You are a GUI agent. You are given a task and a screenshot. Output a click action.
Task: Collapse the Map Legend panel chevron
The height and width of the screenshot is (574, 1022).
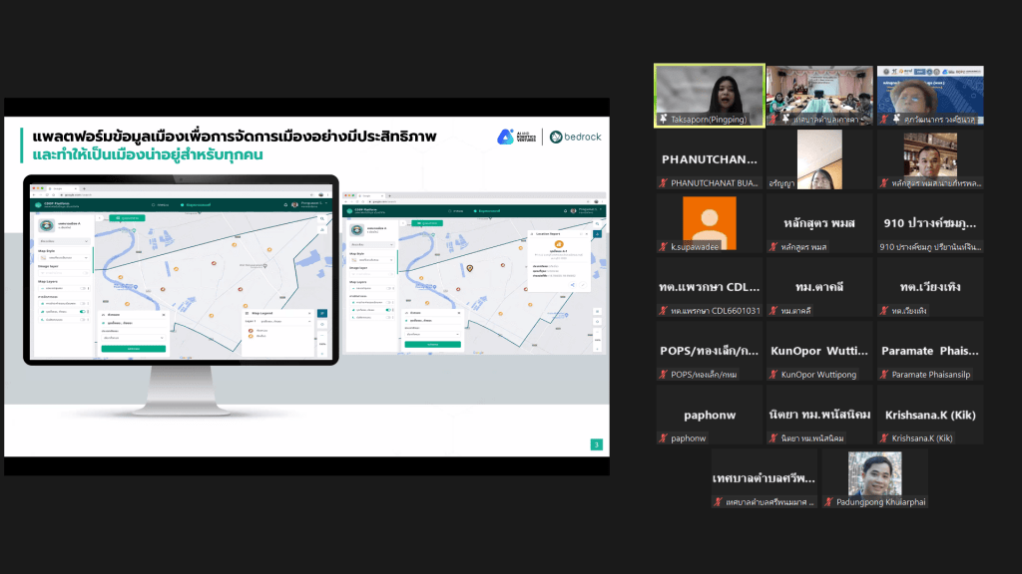point(308,314)
